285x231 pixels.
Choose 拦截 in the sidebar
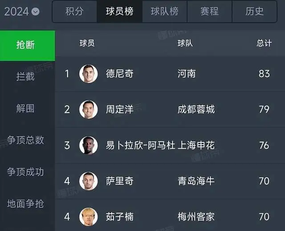[x=25, y=77]
